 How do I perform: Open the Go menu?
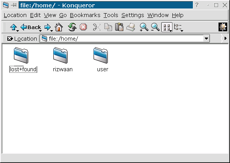[63, 15]
